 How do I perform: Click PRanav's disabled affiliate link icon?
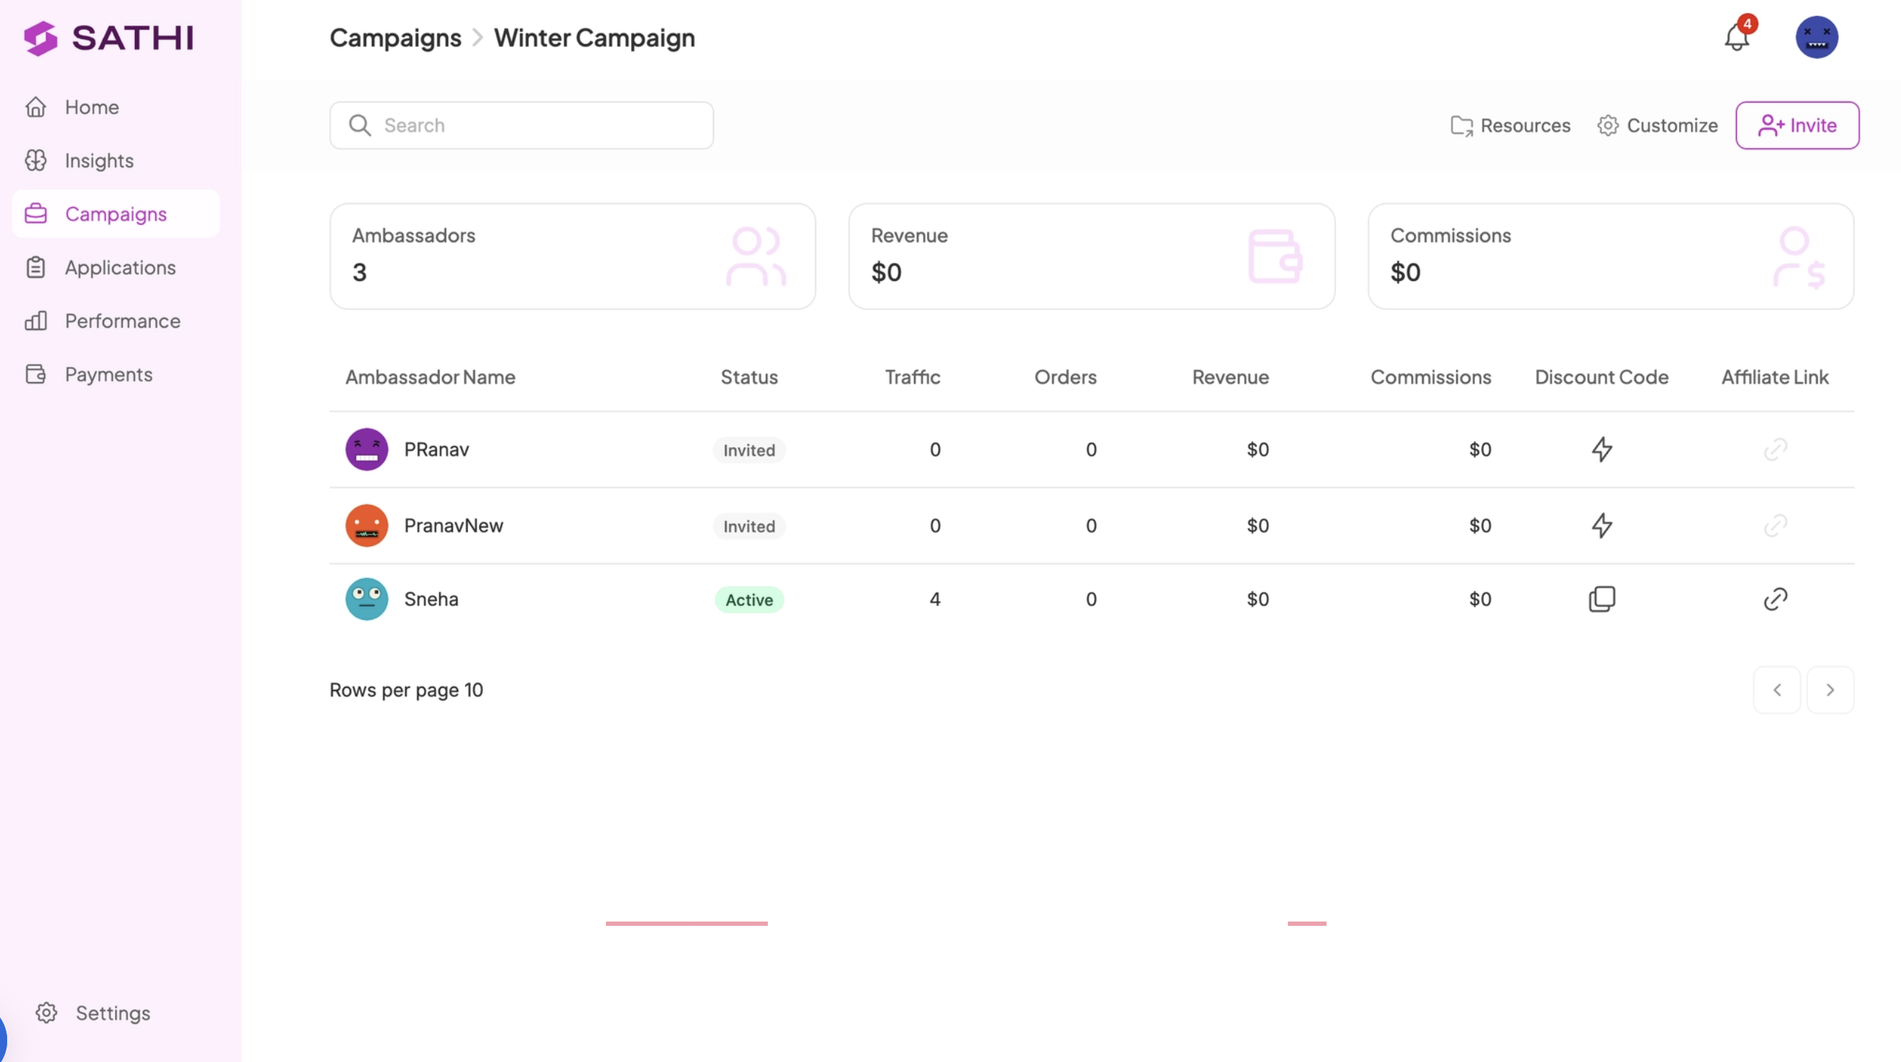coord(1775,449)
